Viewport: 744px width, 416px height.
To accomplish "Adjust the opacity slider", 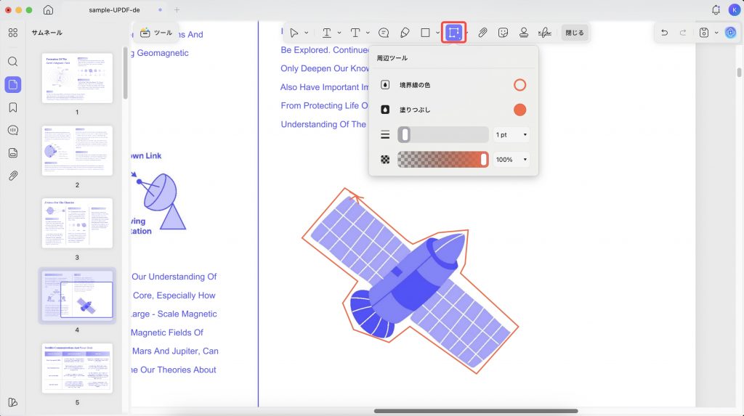I will point(442,160).
